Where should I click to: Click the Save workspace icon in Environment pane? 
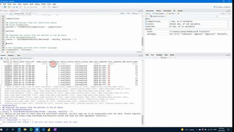(x=150, y=14)
